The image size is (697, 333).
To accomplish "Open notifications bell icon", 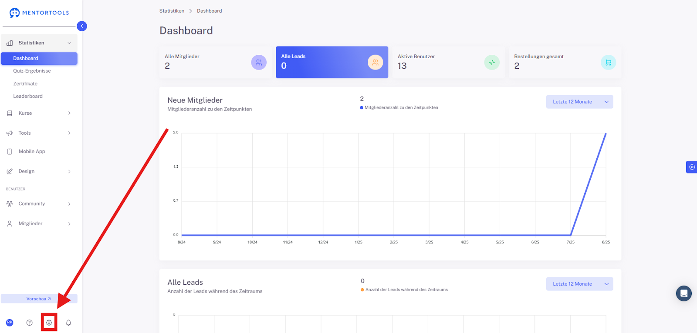I will pos(68,323).
